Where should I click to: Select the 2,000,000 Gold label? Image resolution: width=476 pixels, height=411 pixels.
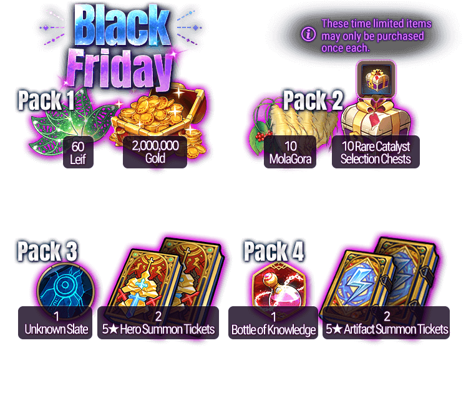pos(155,152)
